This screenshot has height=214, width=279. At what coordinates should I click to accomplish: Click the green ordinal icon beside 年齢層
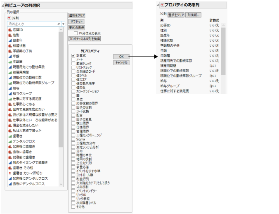10,62
